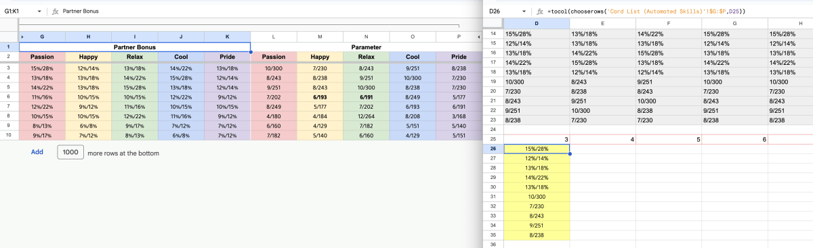Click the 3/168 cell
The width and height of the screenshot is (813, 248).
click(x=458, y=116)
